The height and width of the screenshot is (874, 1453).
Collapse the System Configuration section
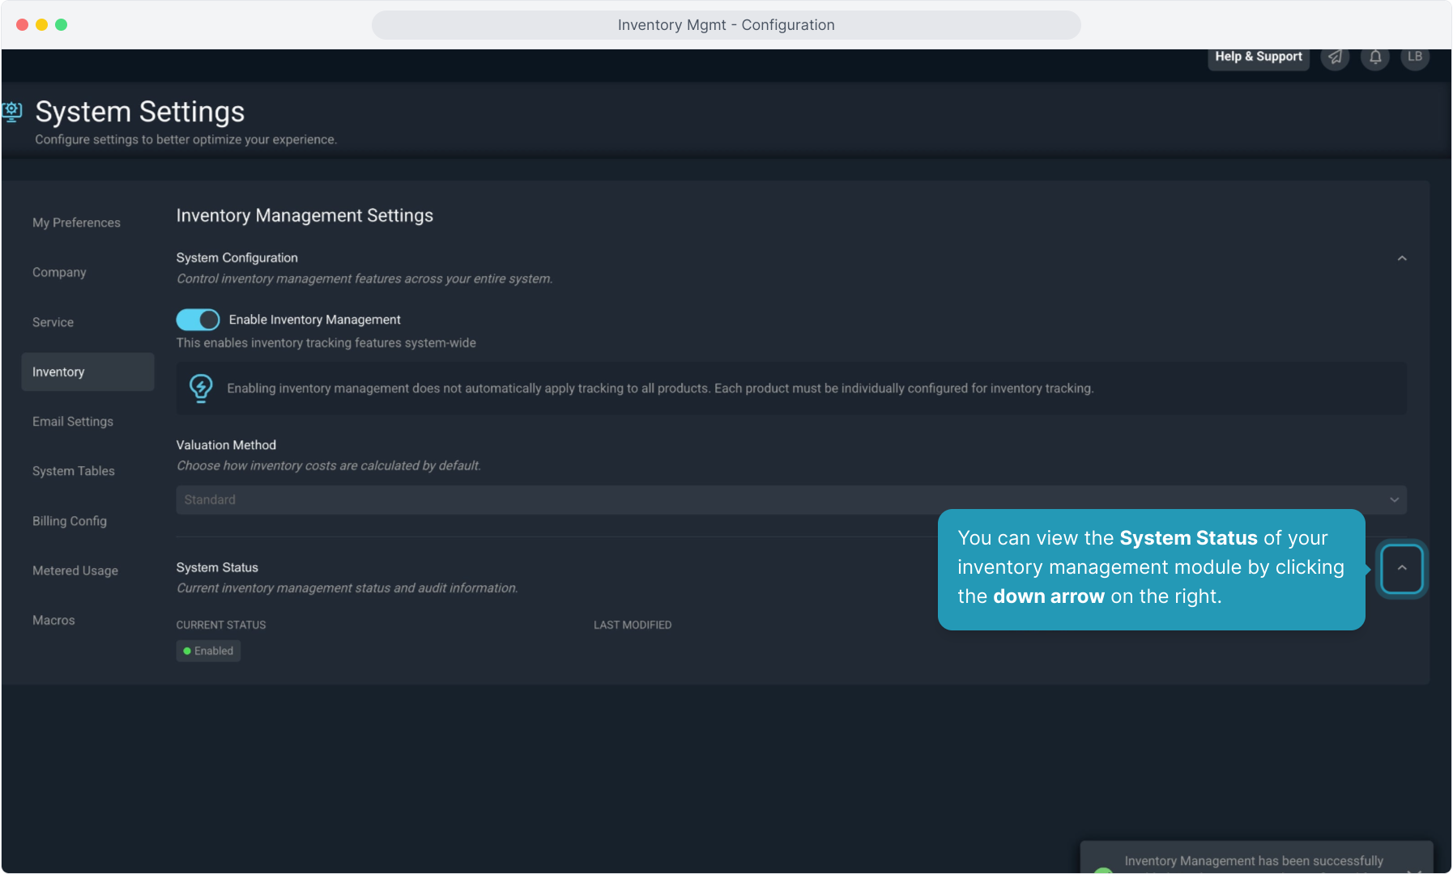(1402, 258)
